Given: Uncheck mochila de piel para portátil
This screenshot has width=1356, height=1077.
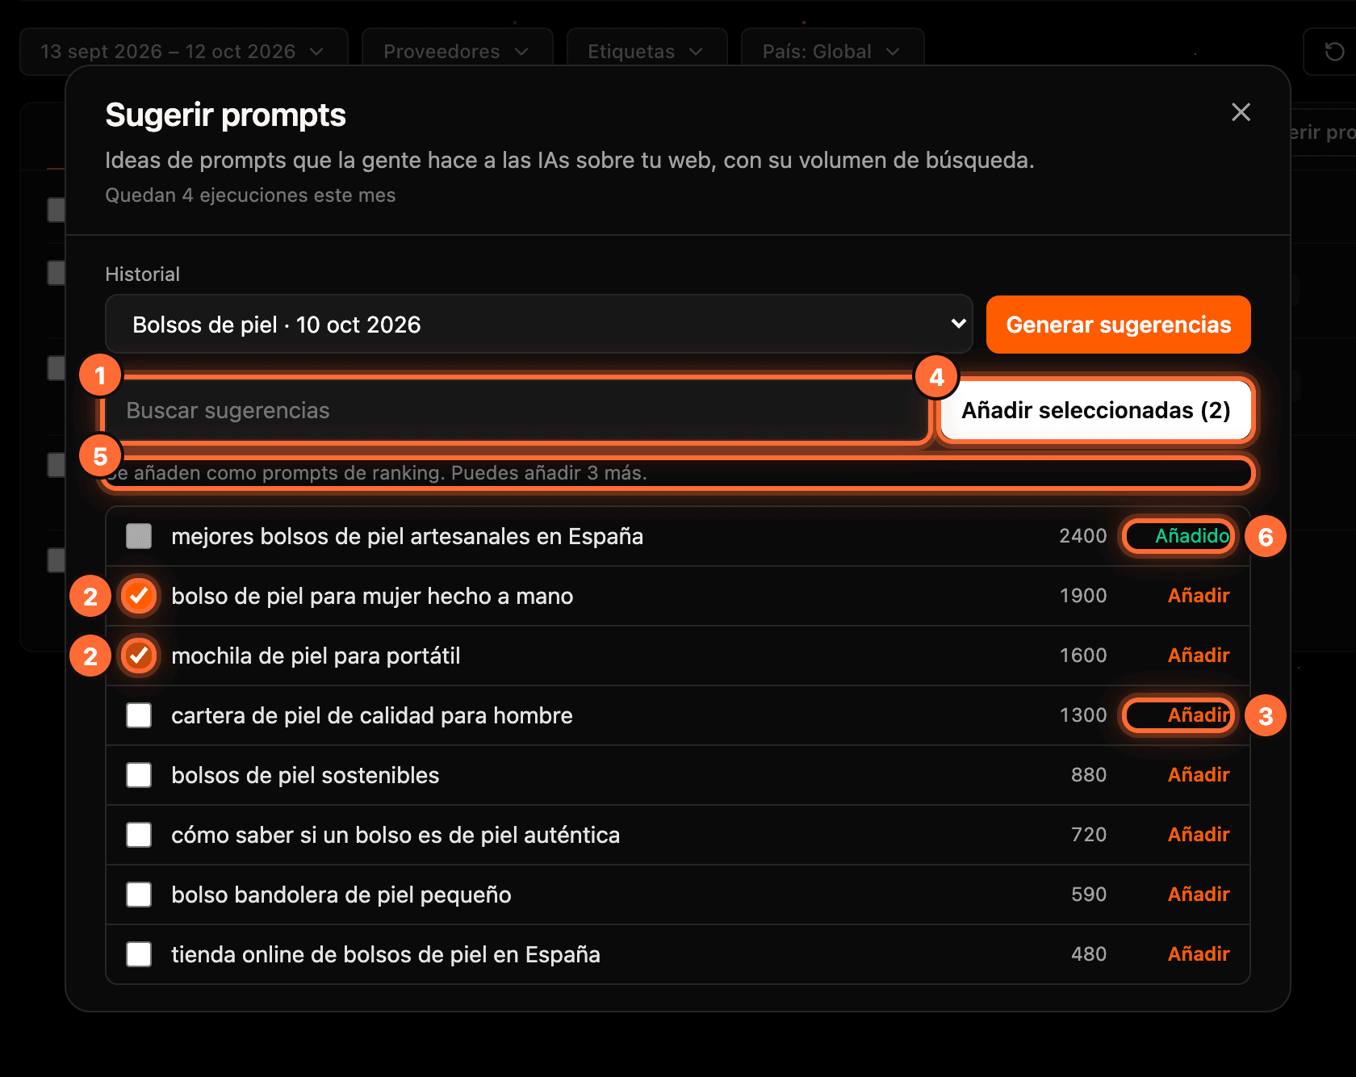Looking at the screenshot, I should (139, 656).
